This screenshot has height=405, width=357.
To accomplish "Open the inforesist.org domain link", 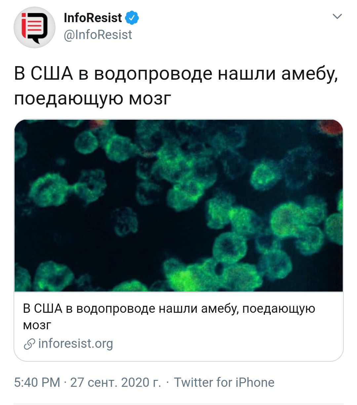I will [x=76, y=344].
